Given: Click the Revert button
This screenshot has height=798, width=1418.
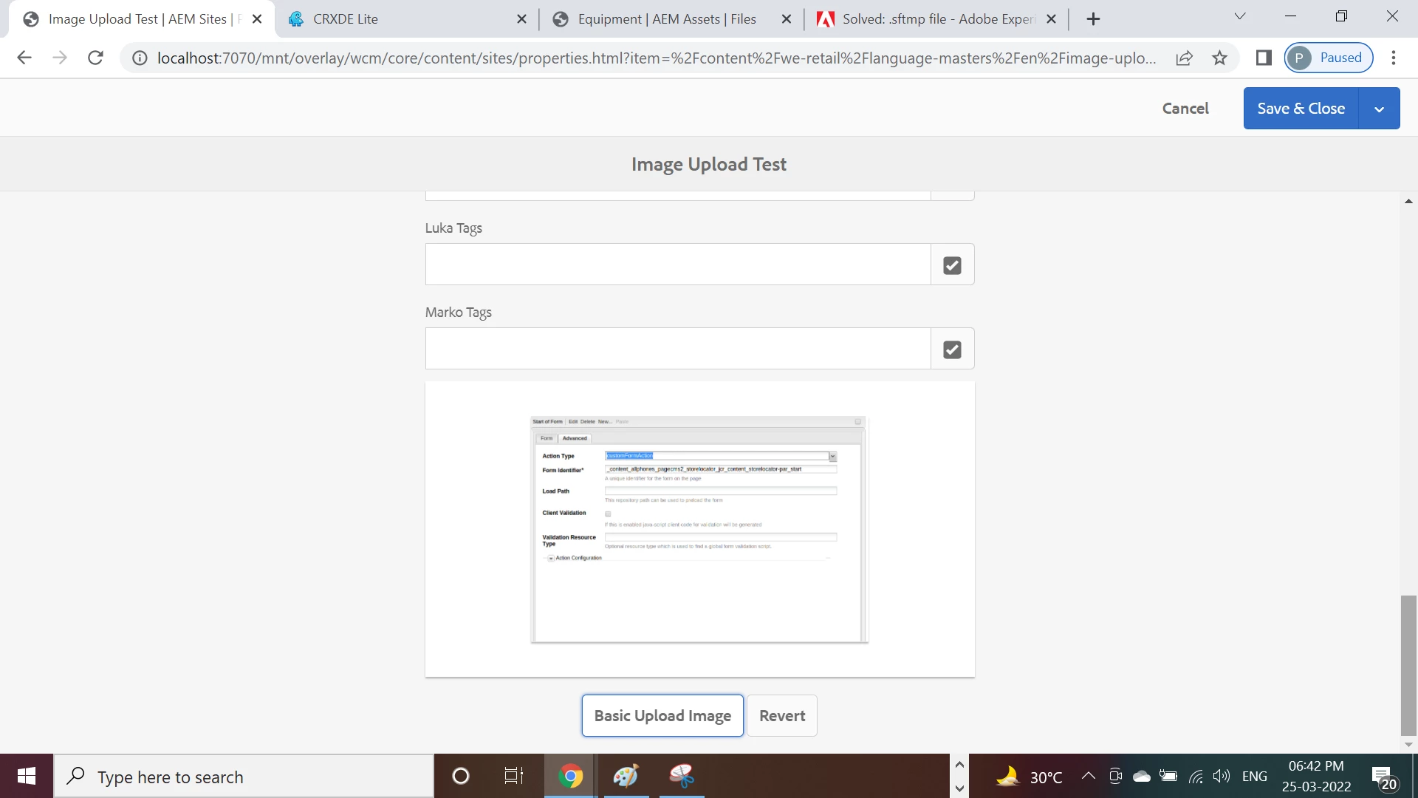Looking at the screenshot, I should coord(781,715).
